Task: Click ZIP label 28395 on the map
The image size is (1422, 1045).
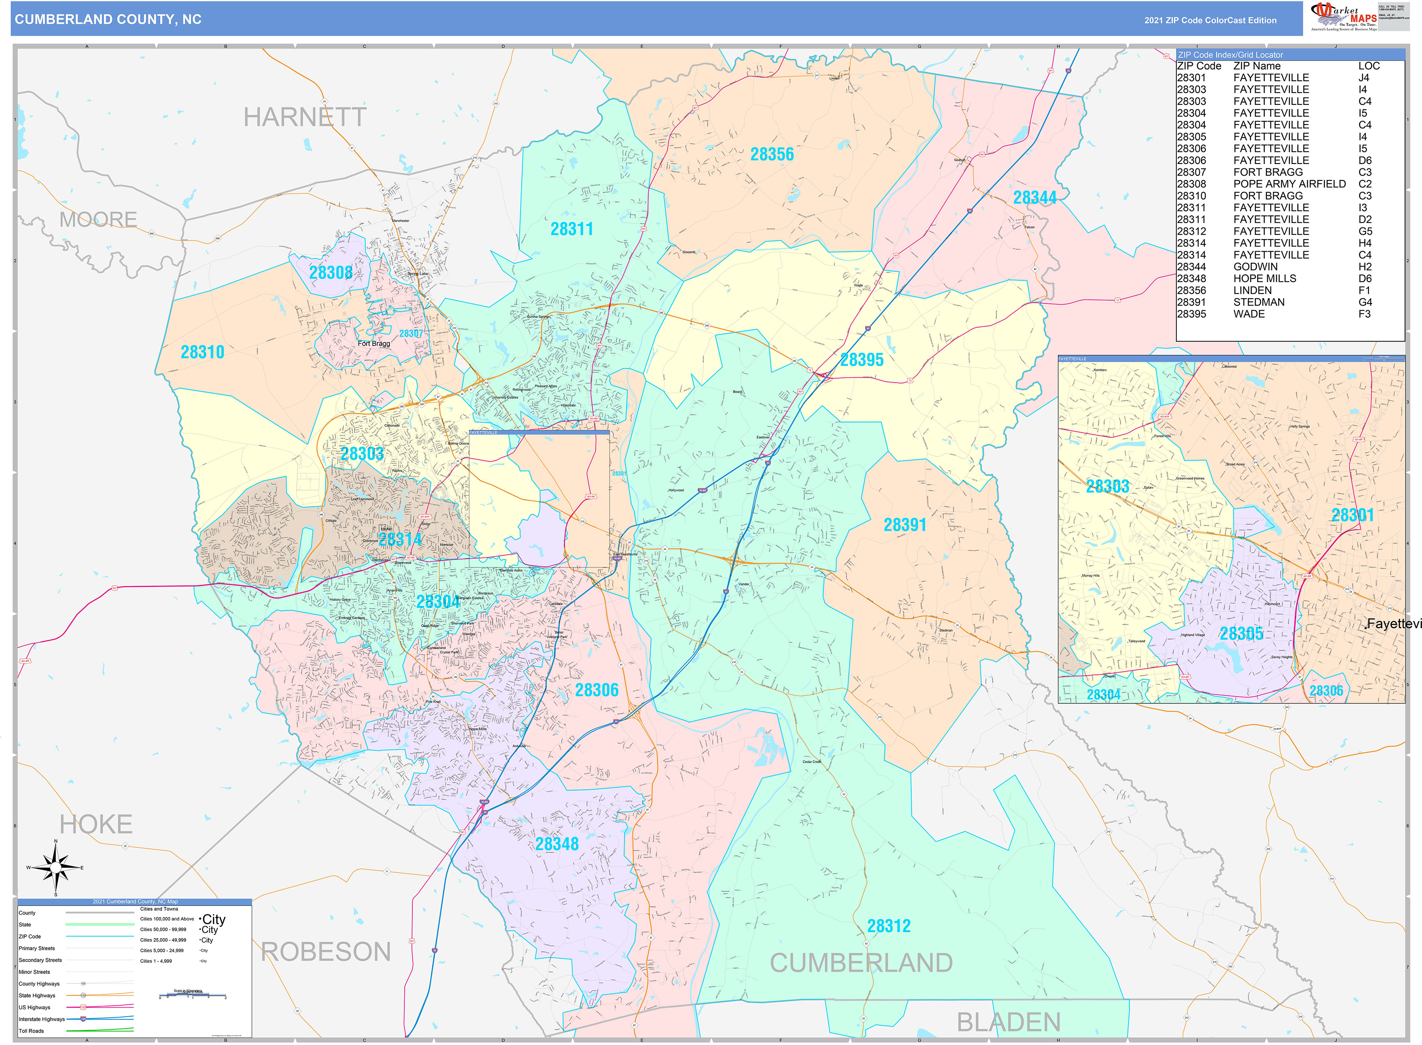Action: [862, 360]
